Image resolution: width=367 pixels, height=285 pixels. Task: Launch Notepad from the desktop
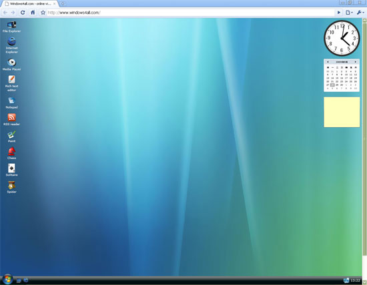click(12, 103)
